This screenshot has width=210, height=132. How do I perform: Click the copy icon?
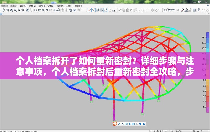[124, 10]
